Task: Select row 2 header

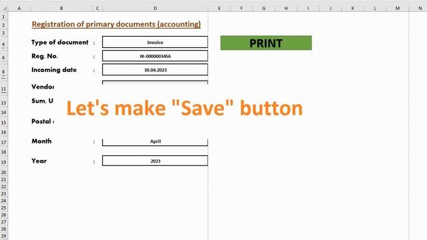Action: click(x=4, y=25)
